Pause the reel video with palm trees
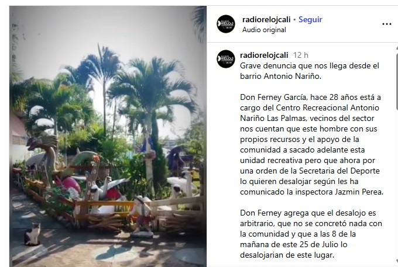The height and width of the screenshot is (267, 398). coord(108,136)
